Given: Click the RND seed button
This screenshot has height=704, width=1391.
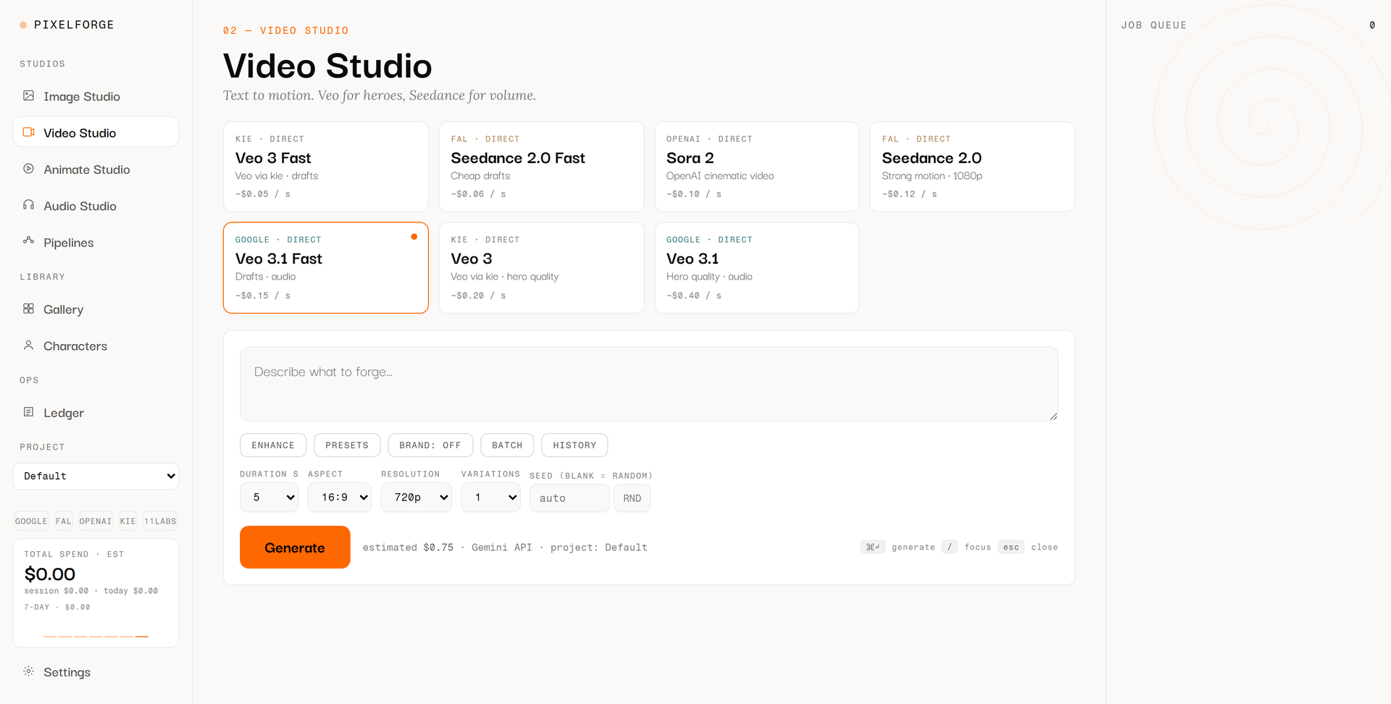Looking at the screenshot, I should [x=632, y=498].
